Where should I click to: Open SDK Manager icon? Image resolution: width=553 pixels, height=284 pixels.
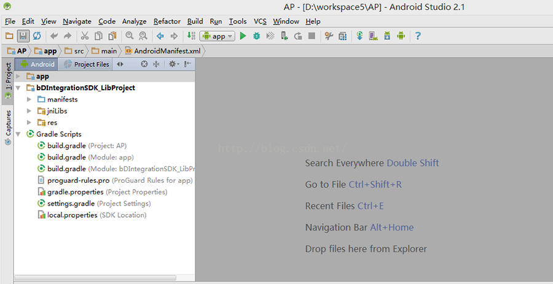[x=387, y=36]
